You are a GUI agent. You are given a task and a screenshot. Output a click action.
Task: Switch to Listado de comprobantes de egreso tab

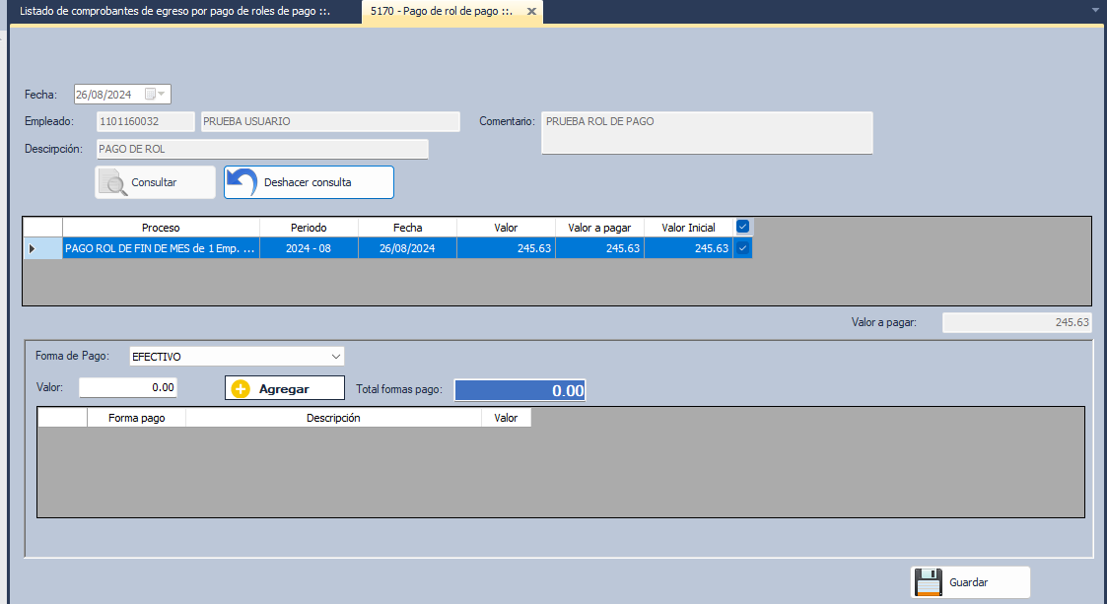point(175,12)
